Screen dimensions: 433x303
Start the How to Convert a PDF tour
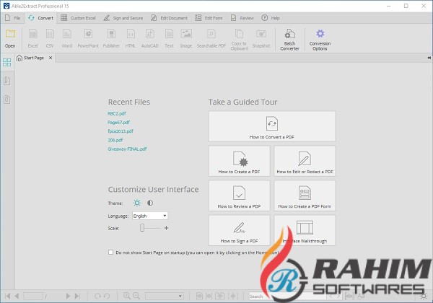click(272, 126)
